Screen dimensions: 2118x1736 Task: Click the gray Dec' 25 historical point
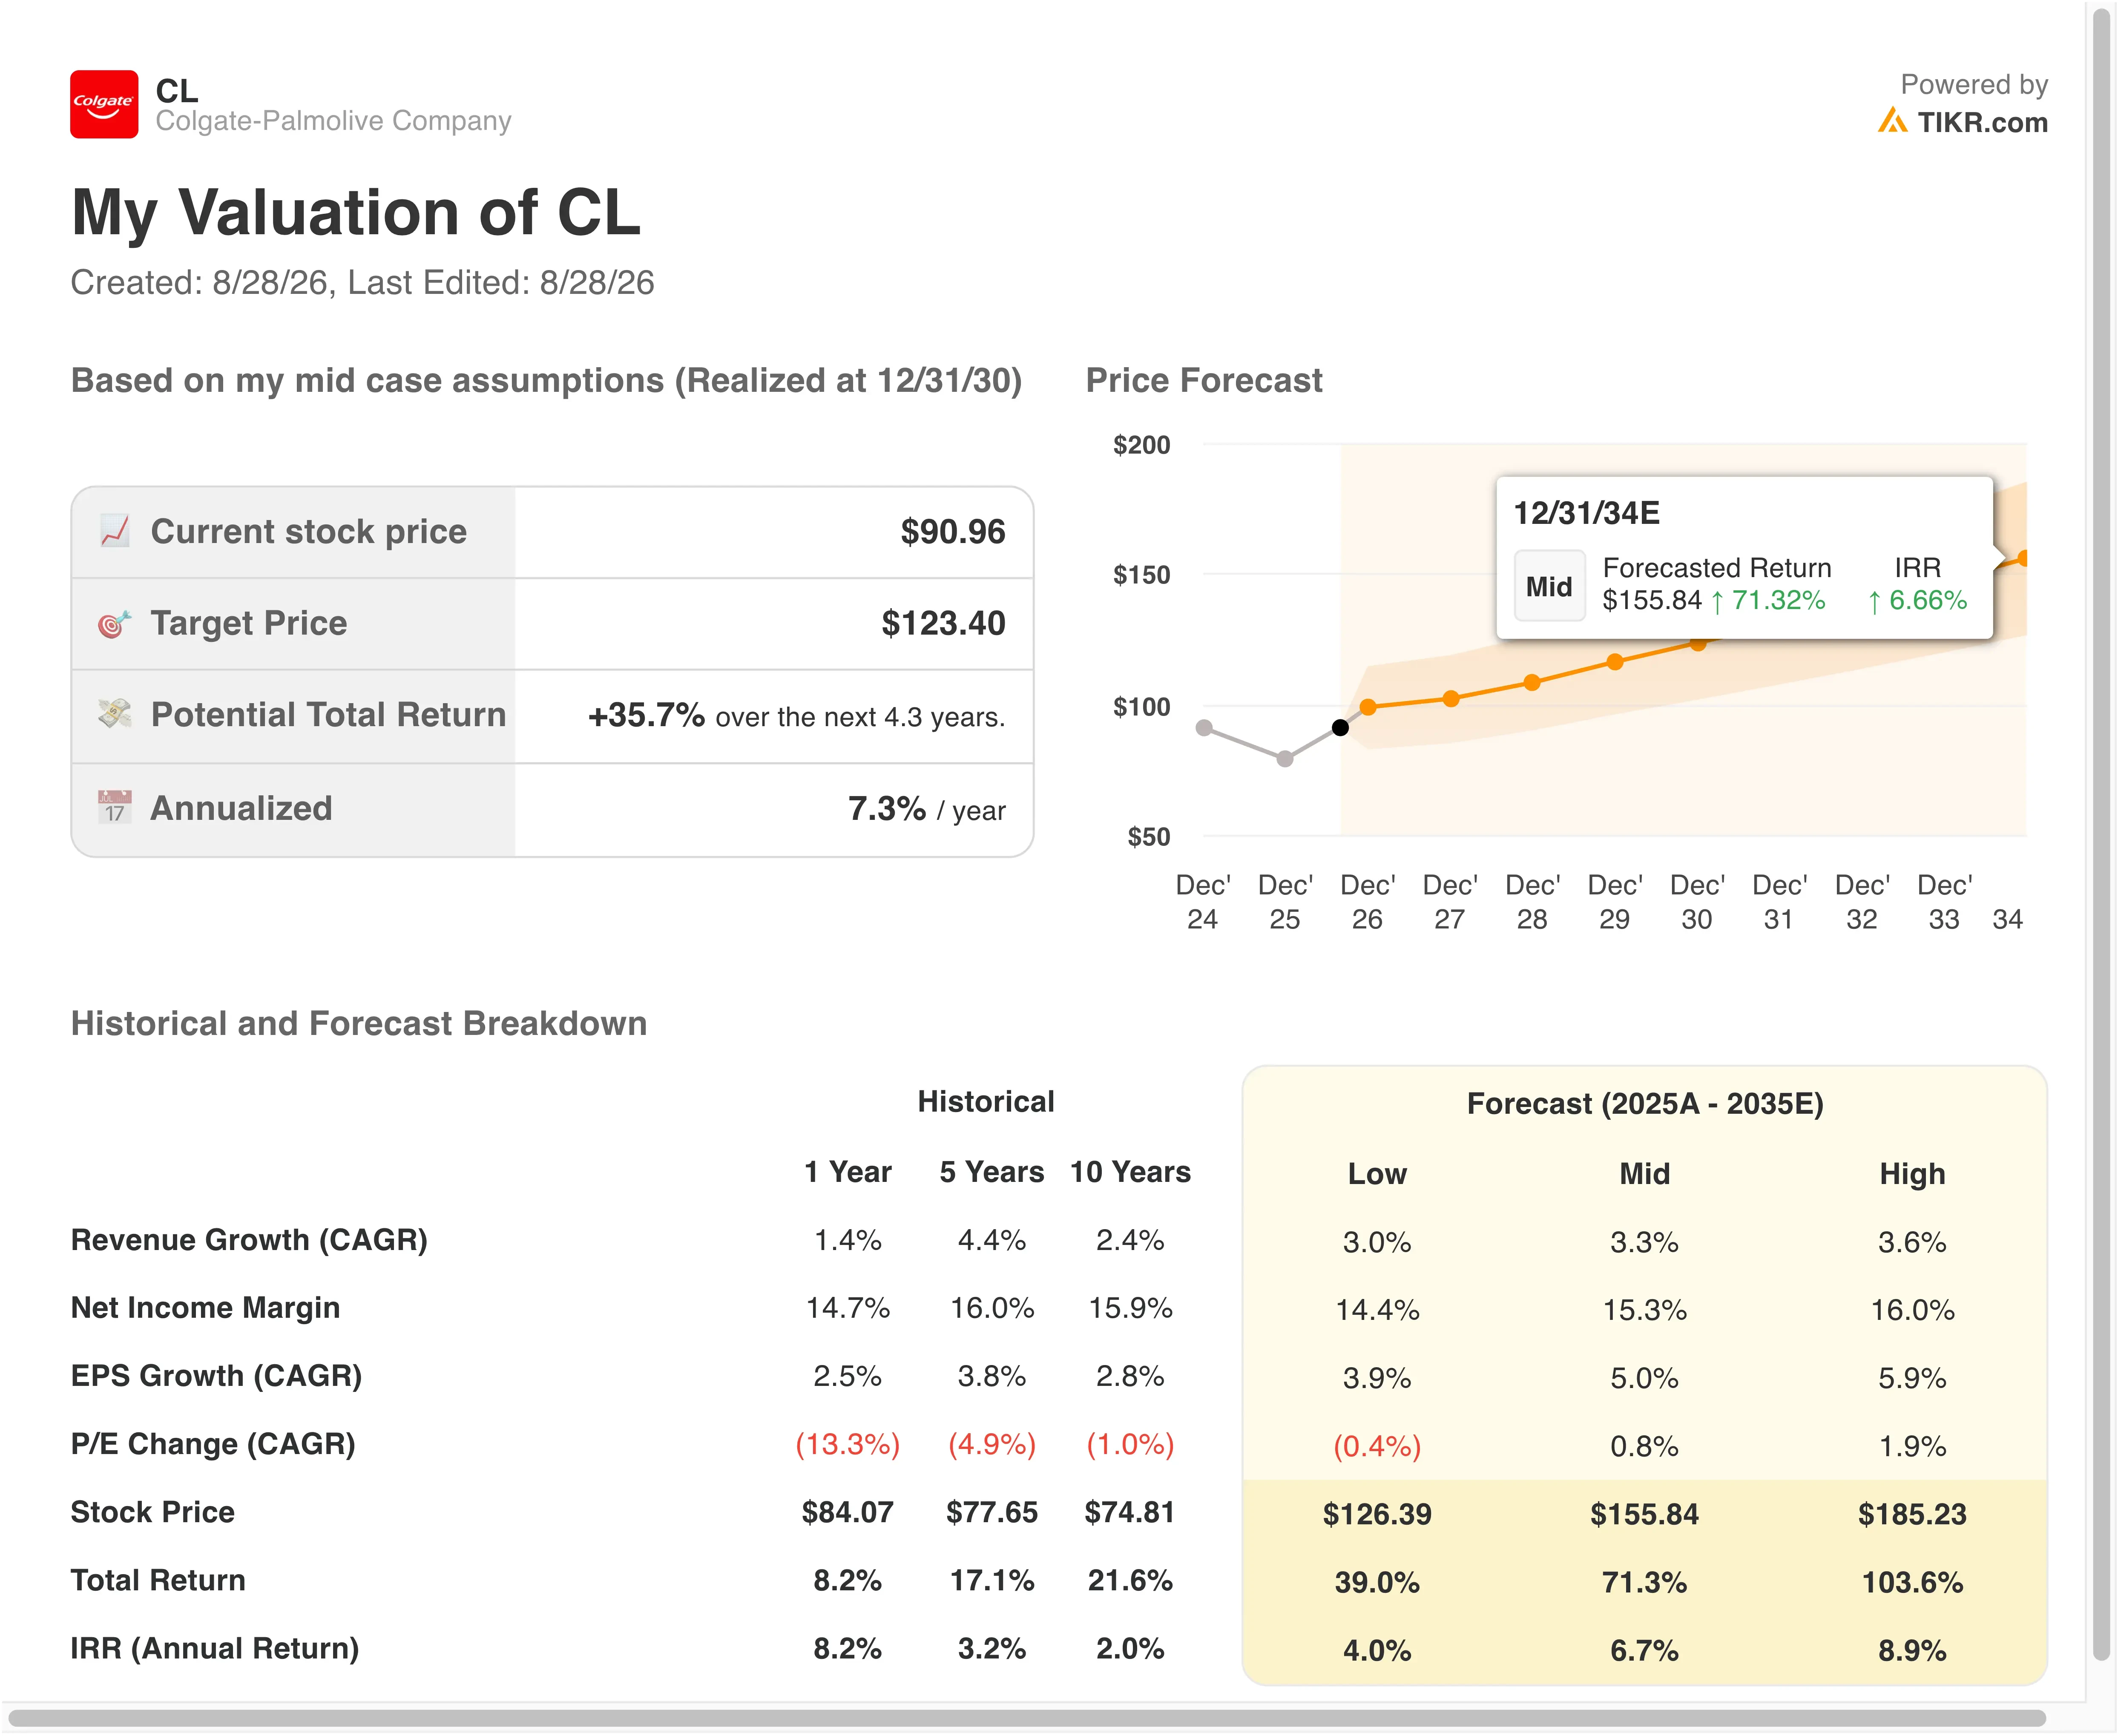tap(1285, 759)
